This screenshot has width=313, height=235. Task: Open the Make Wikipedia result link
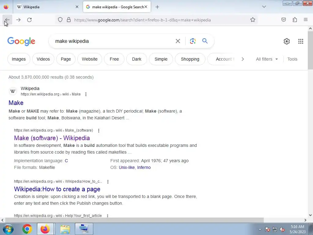coord(16,103)
